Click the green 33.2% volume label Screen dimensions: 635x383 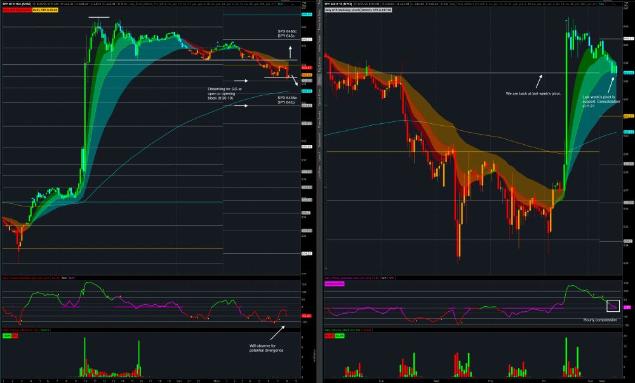pyautogui.click(x=339, y=335)
